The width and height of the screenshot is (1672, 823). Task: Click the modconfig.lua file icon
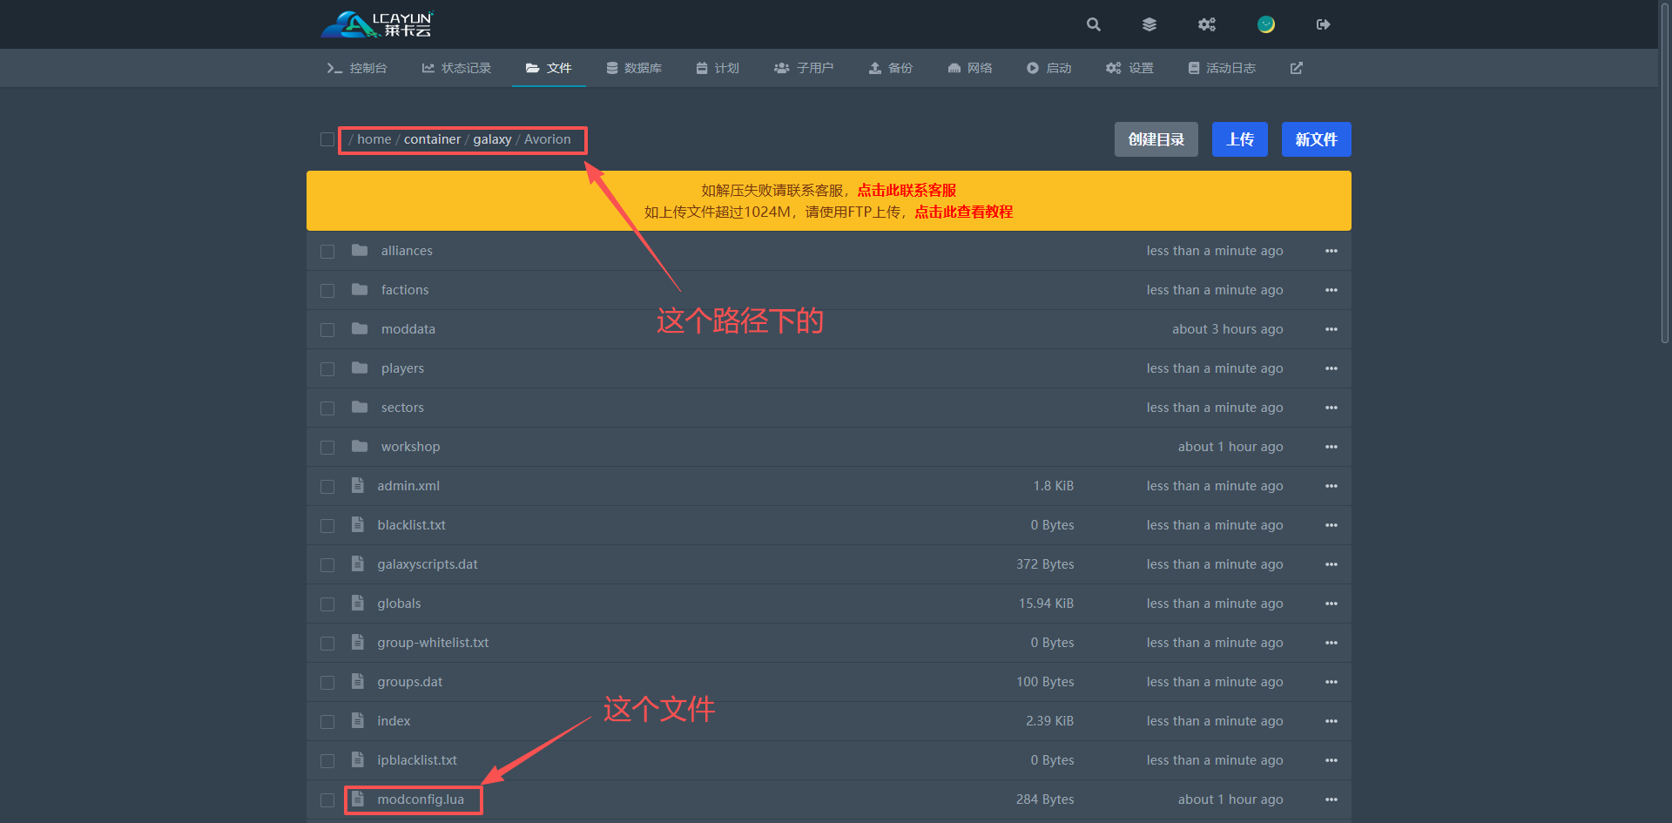pyautogui.click(x=358, y=799)
